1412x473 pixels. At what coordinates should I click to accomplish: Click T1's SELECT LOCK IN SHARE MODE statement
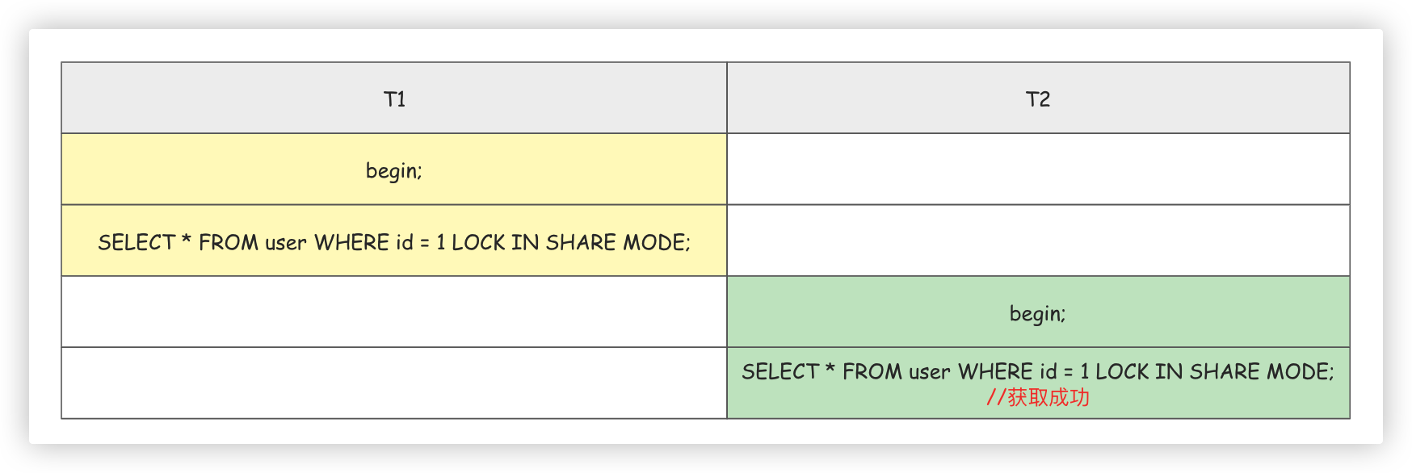click(394, 242)
